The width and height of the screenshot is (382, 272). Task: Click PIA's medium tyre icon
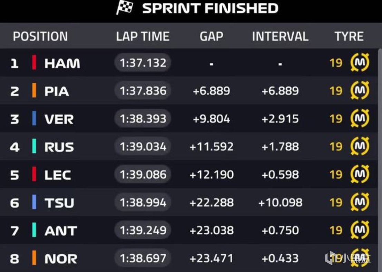(360, 91)
